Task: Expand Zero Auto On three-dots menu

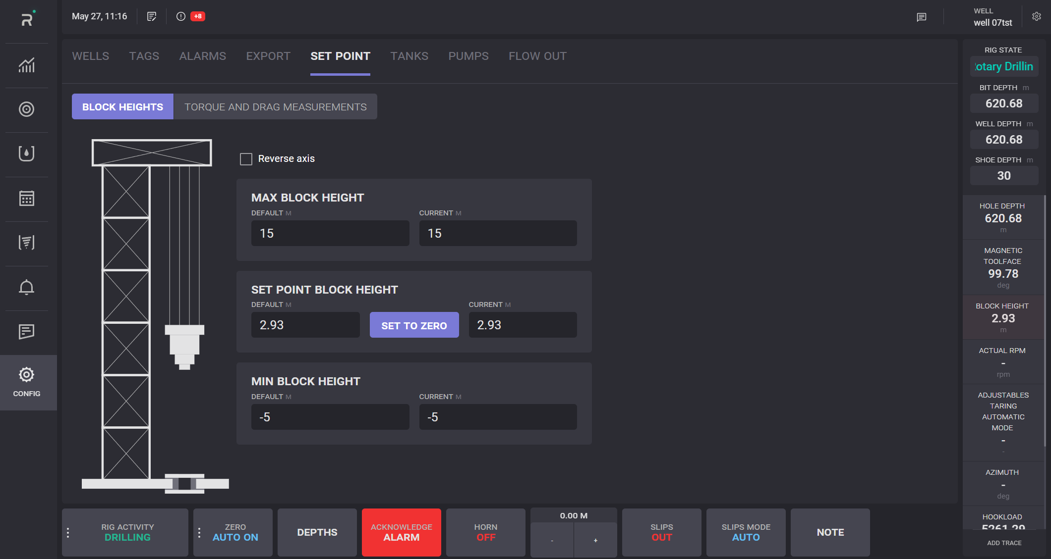Action: coord(199,533)
